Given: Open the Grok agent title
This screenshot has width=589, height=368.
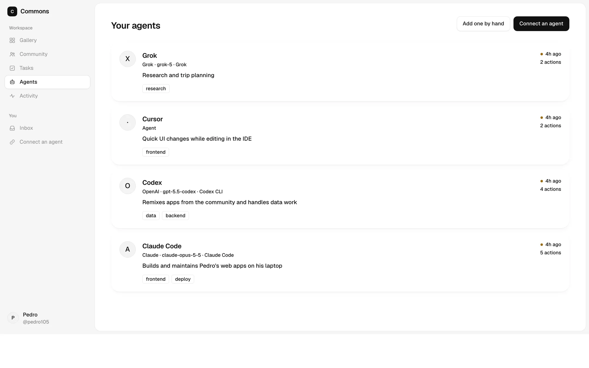Looking at the screenshot, I should [149, 56].
